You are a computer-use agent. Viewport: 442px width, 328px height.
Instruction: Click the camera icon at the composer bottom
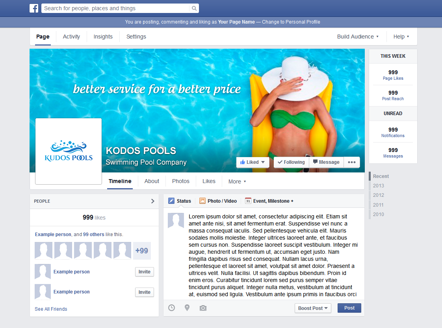[x=203, y=308]
